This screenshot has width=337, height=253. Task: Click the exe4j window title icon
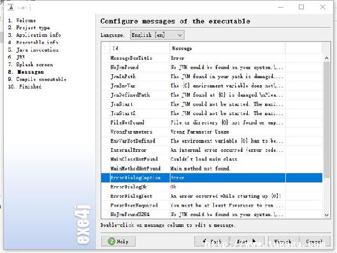click(11, 8)
